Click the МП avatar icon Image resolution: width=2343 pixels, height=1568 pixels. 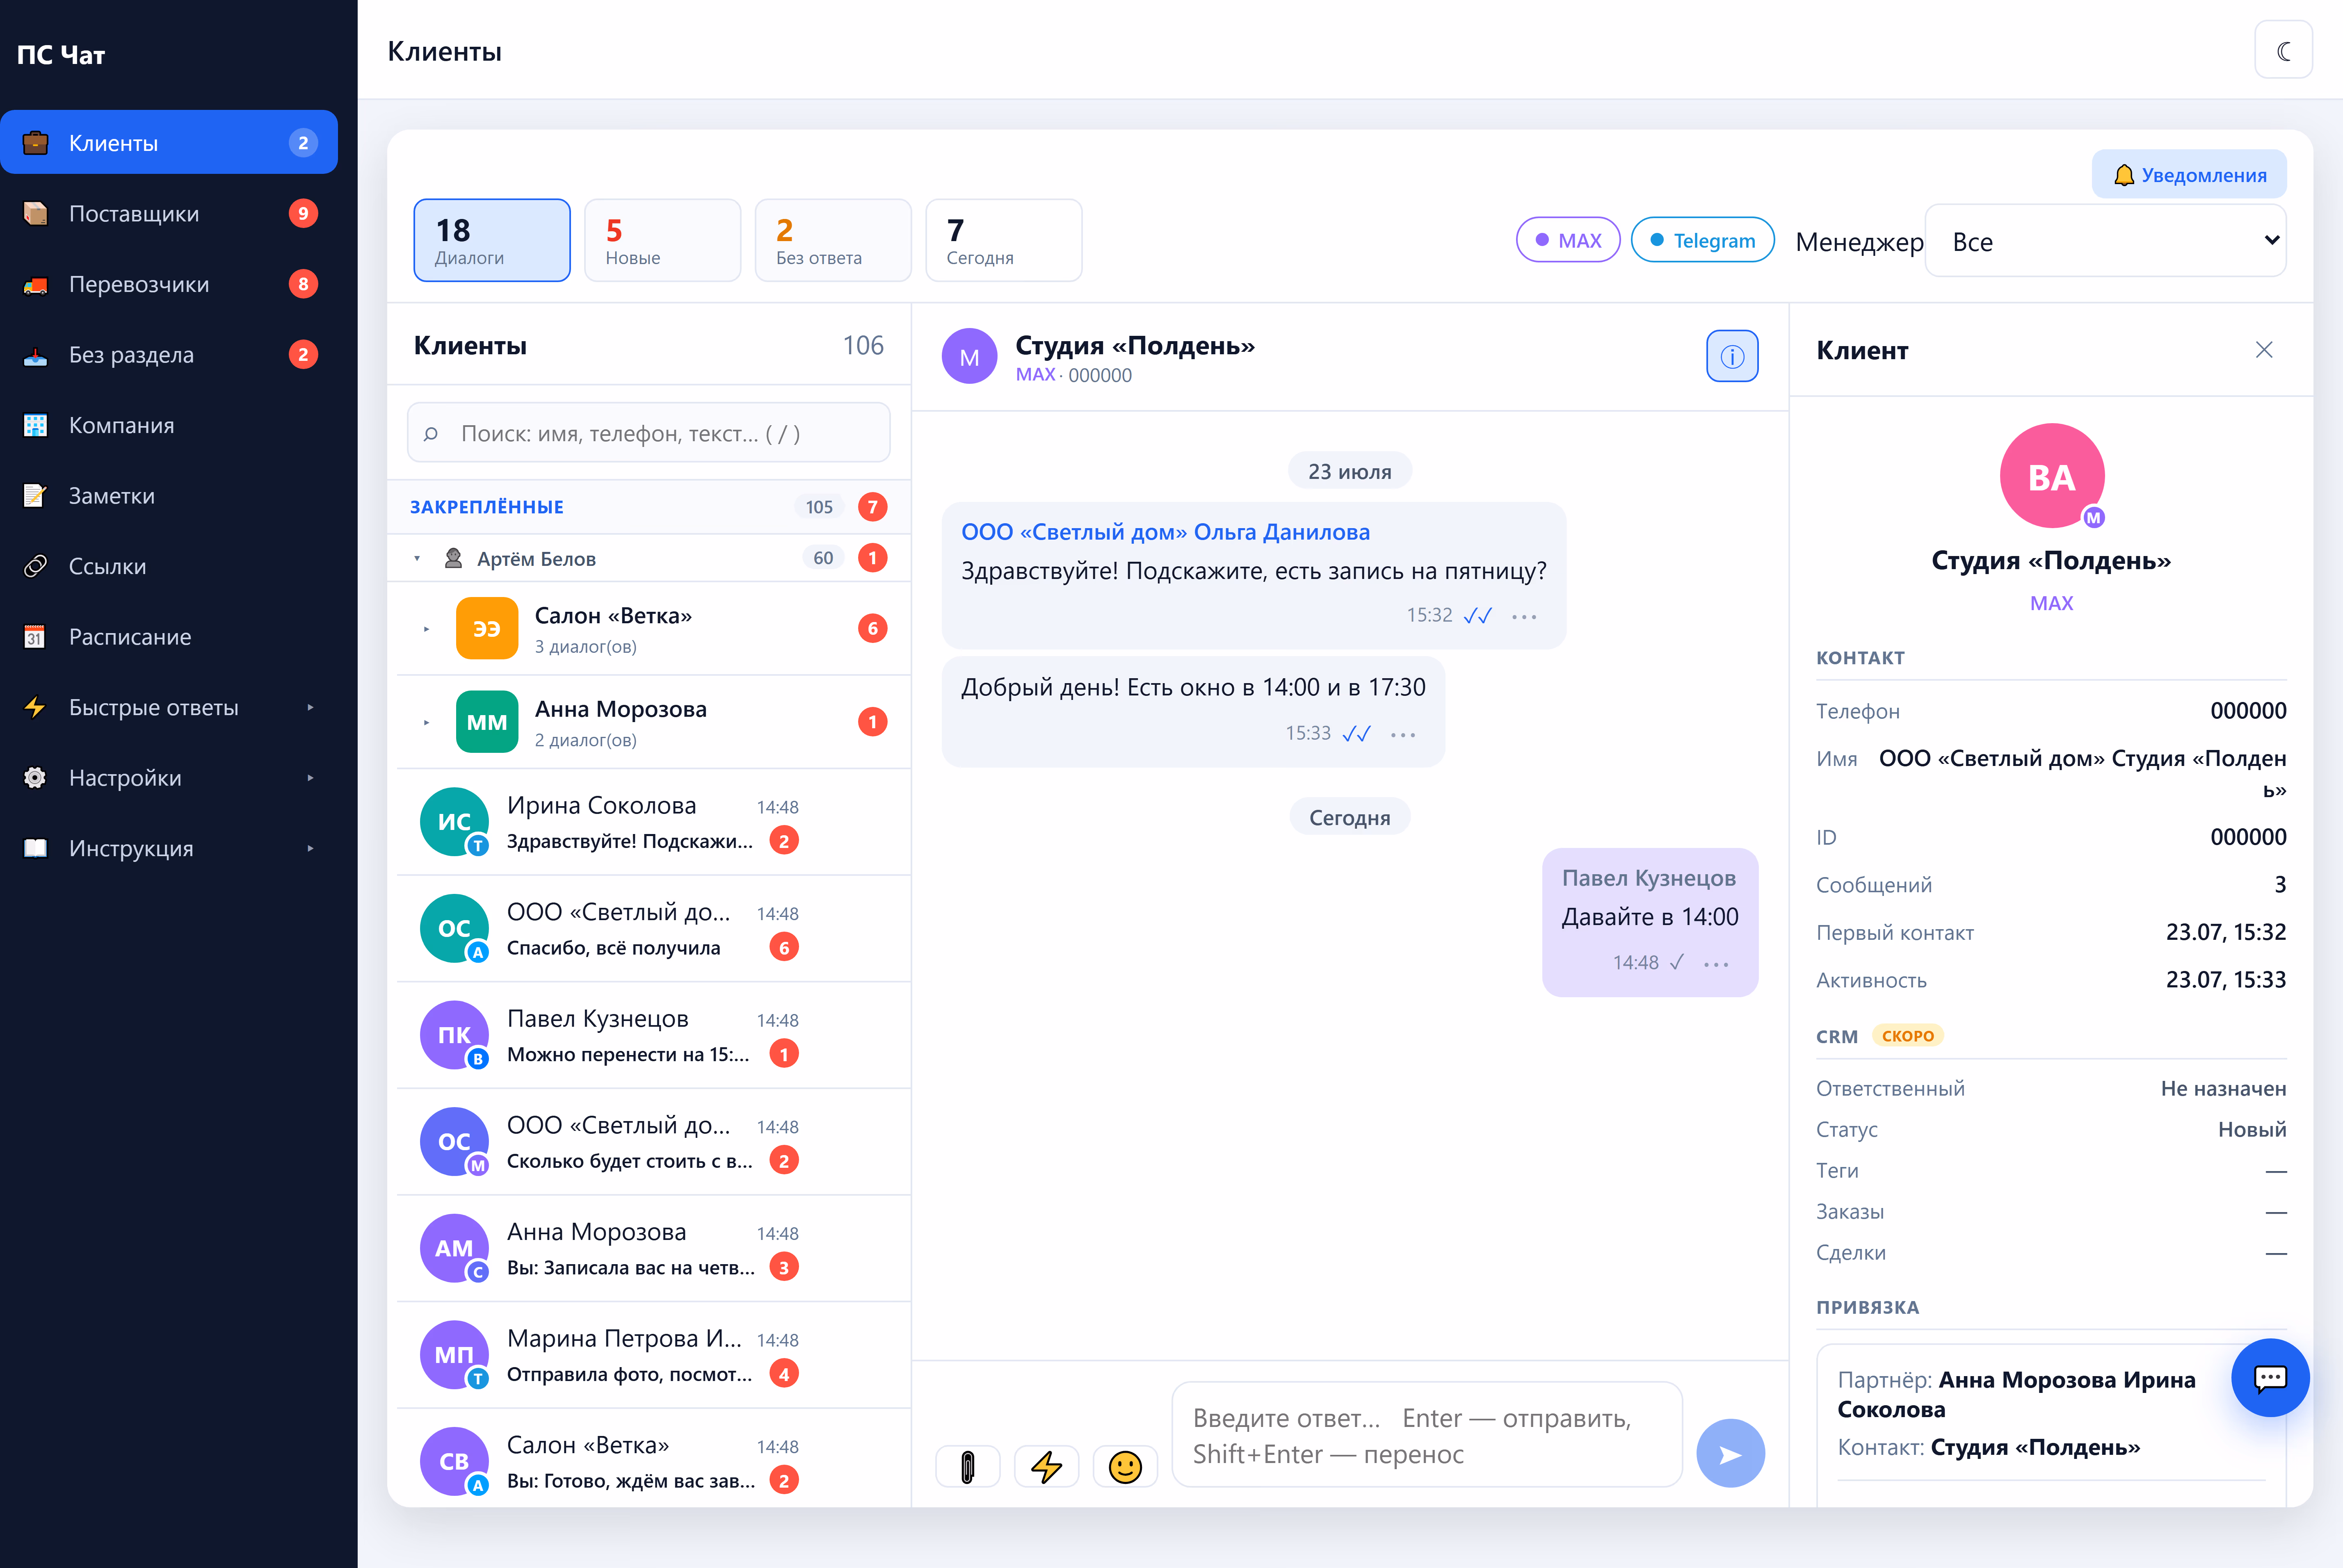[454, 1355]
